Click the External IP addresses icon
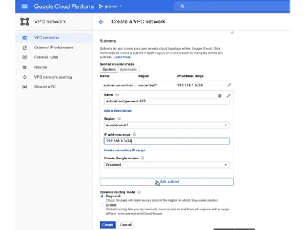Image resolution: width=306 pixels, height=230 pixels. tap(24, 48)
